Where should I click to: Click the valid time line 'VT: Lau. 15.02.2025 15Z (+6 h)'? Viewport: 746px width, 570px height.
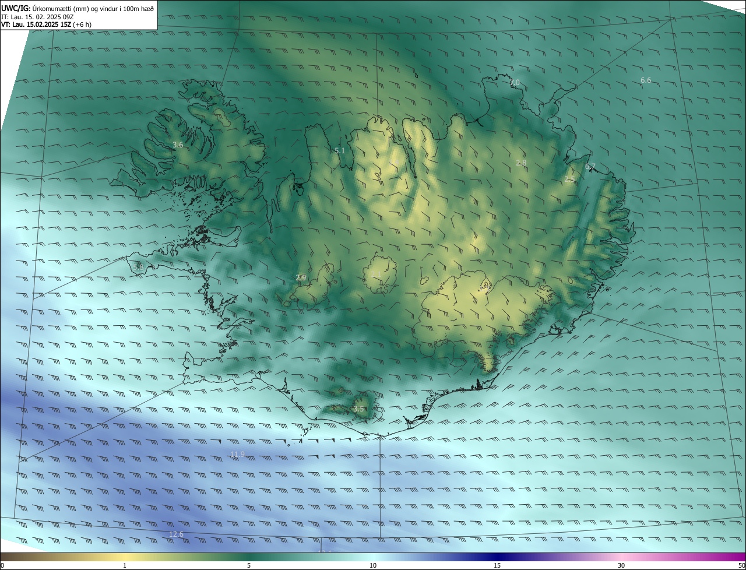[x=46, y=24]
